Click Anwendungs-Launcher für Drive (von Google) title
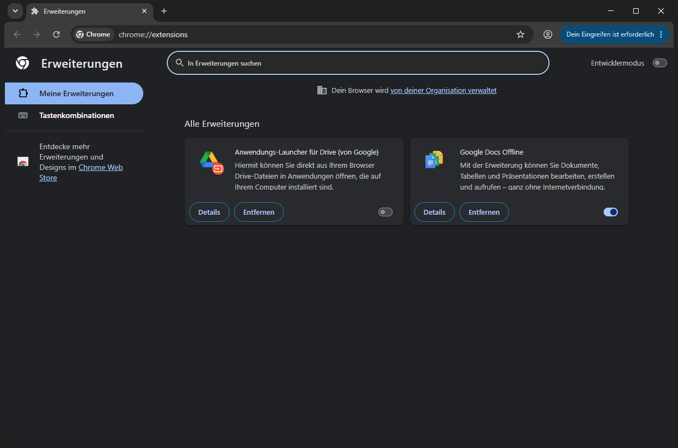 point(307,152)
